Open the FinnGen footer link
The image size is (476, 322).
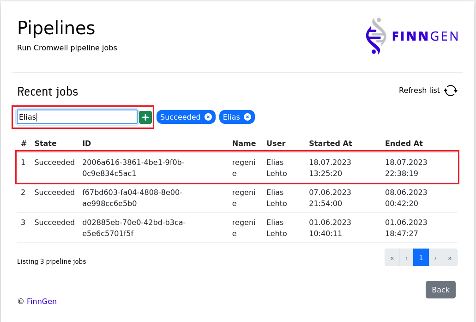pos(42,301)
